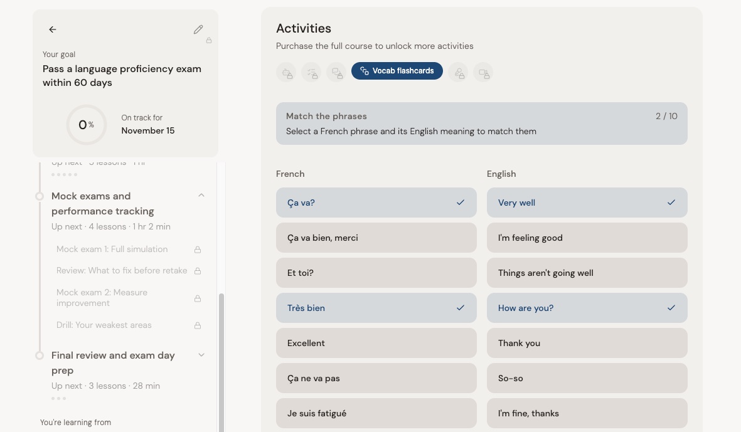The height and width of the screenshot is (432, 741).
Task: Select French phrase Je suis fatigué
Action: point(376,413)
